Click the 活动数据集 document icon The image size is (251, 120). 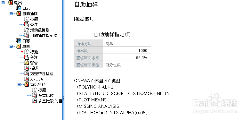(26, 30)
